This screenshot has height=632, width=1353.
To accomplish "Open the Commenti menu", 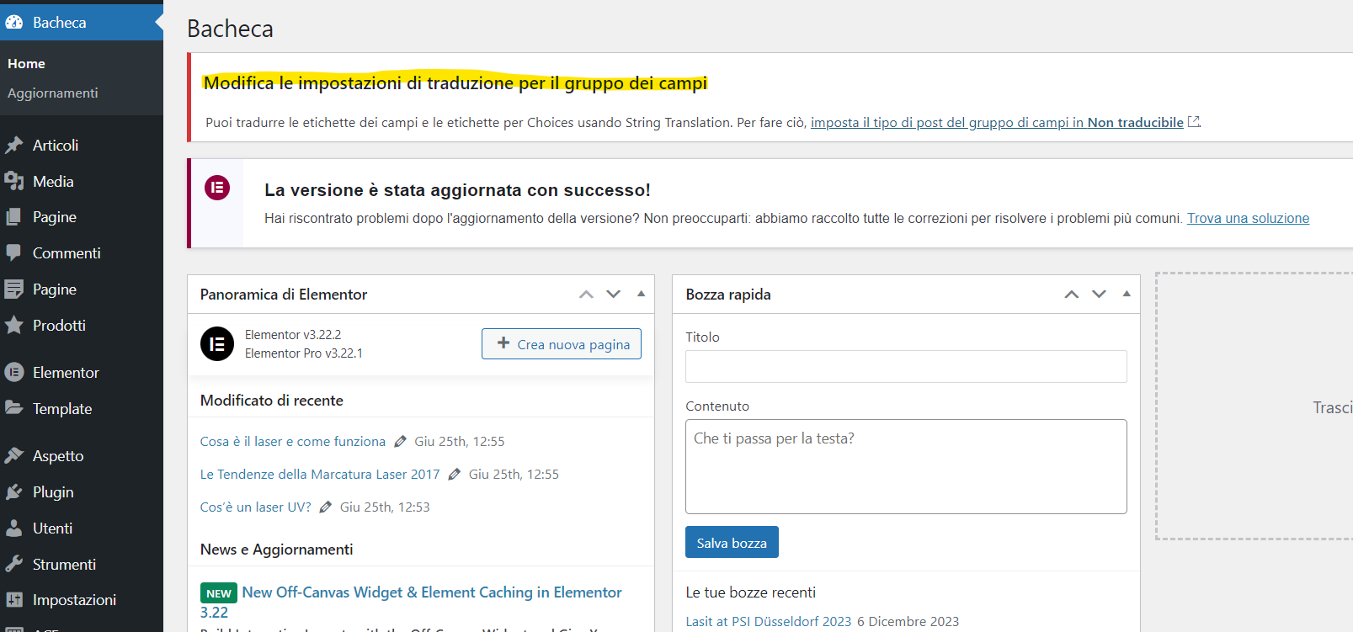I will tap(67, 252).
